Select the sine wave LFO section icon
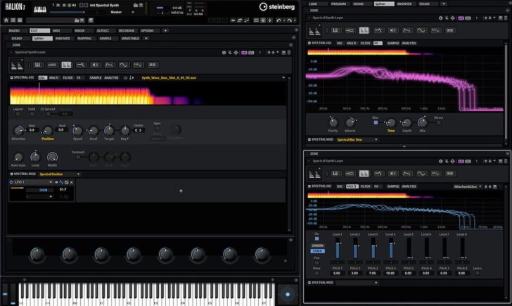 coord(123,64)
